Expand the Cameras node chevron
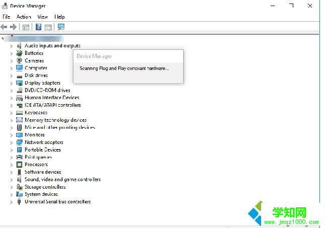 [x=12, y=61]
